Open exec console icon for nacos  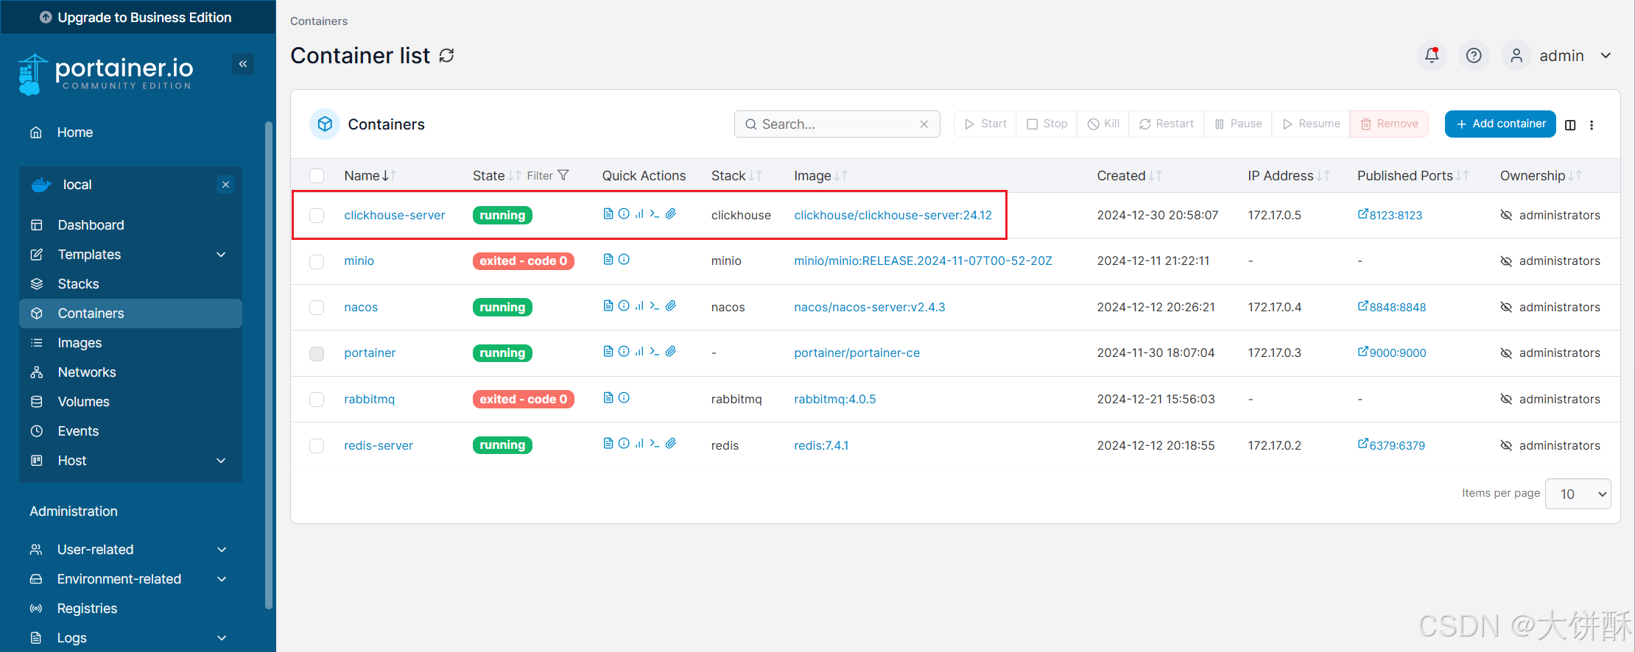click(x=655, y=305)
